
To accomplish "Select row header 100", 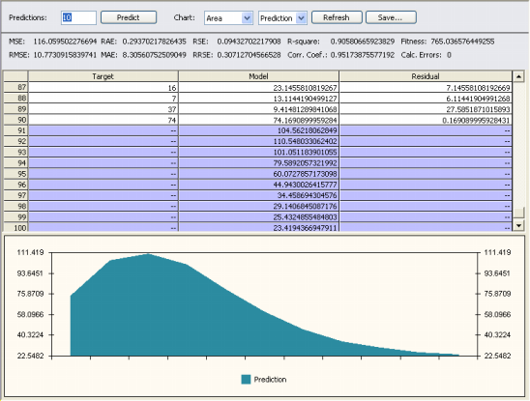I will [x=15, y=227].
